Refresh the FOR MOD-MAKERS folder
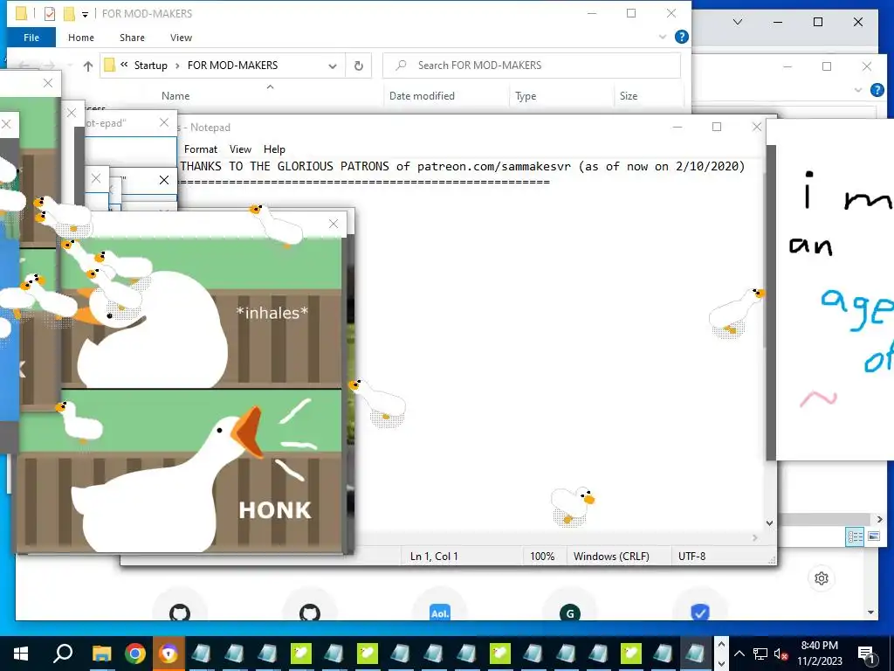This screenshot has height=671, width=894. click(359, 66)
